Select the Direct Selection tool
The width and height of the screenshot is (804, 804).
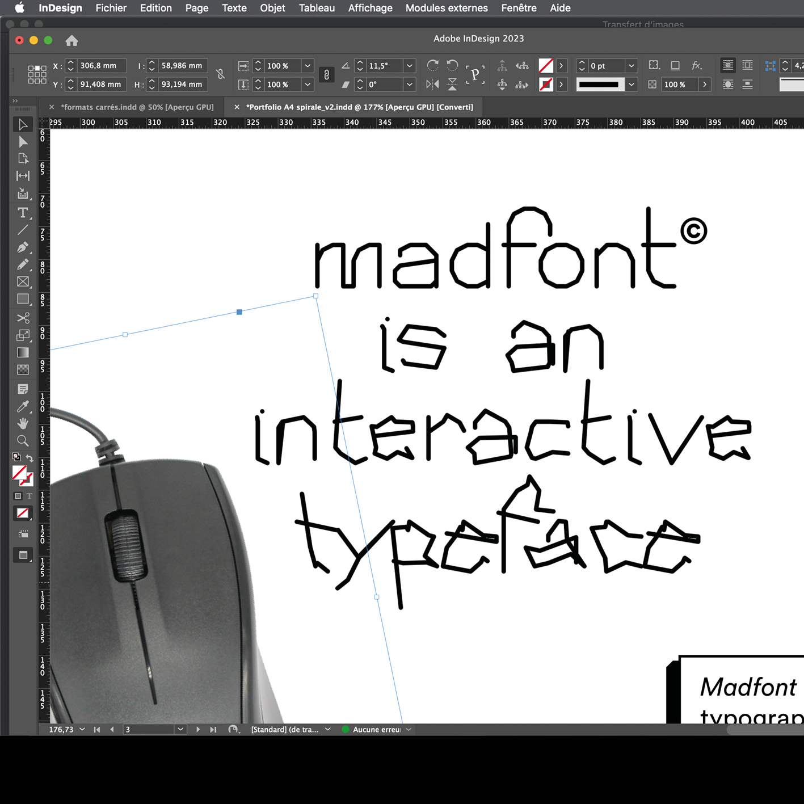[x=23, y=142]
